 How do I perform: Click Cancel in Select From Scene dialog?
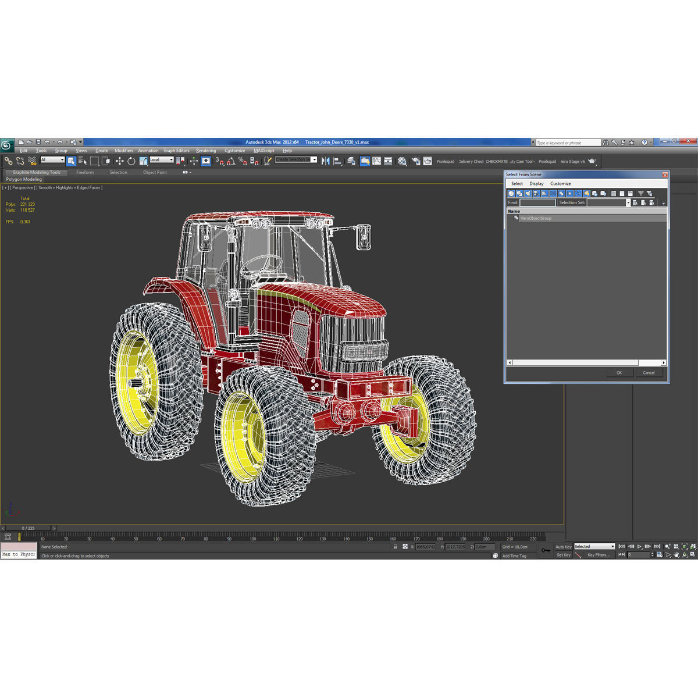click(x=649, y=373)
